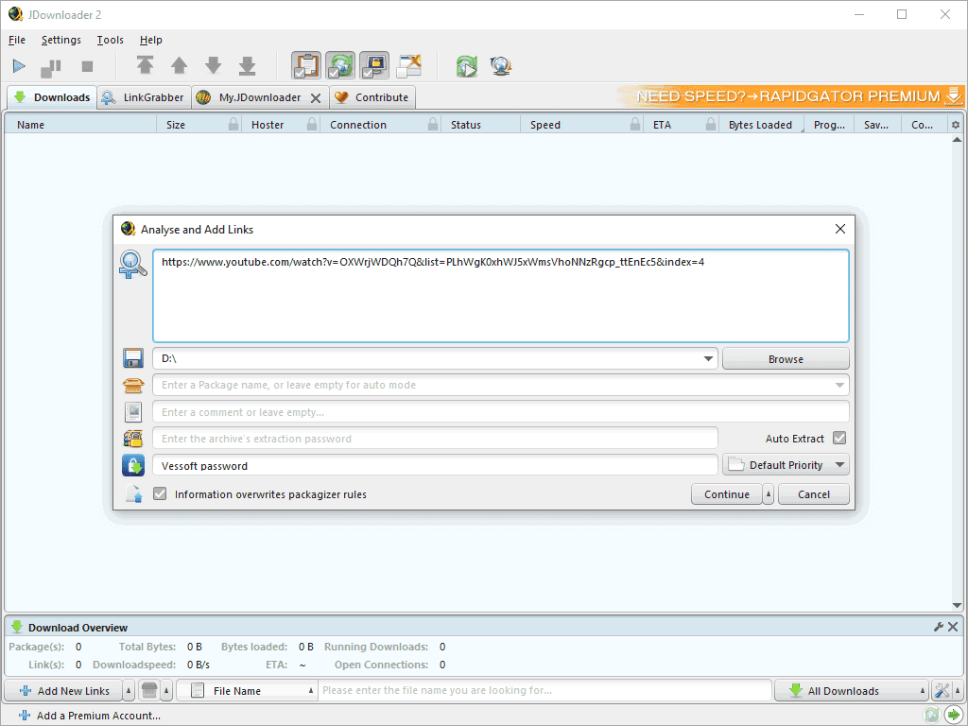Close the Download Overview panel
The image size is (968, 726).
pos(953,628)
